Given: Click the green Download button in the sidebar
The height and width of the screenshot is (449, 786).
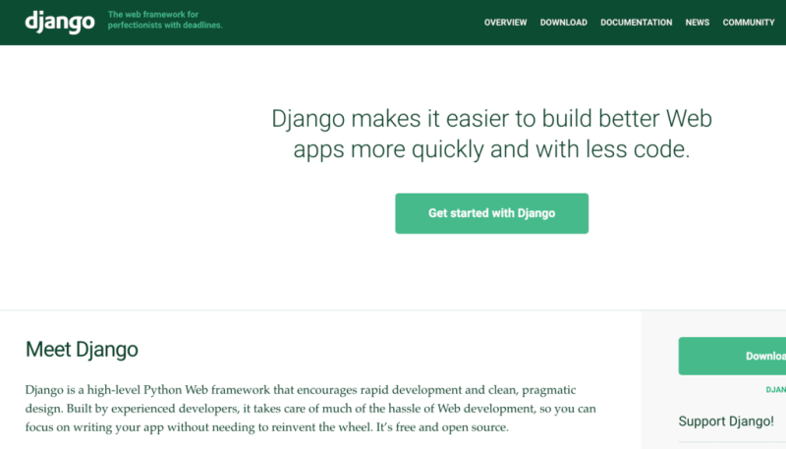Looking at the screenshot, I should pos(732,356).
